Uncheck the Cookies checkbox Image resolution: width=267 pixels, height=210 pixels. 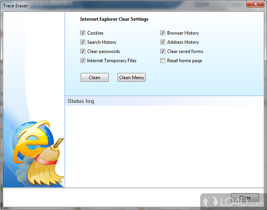click(x=83, y=33)
